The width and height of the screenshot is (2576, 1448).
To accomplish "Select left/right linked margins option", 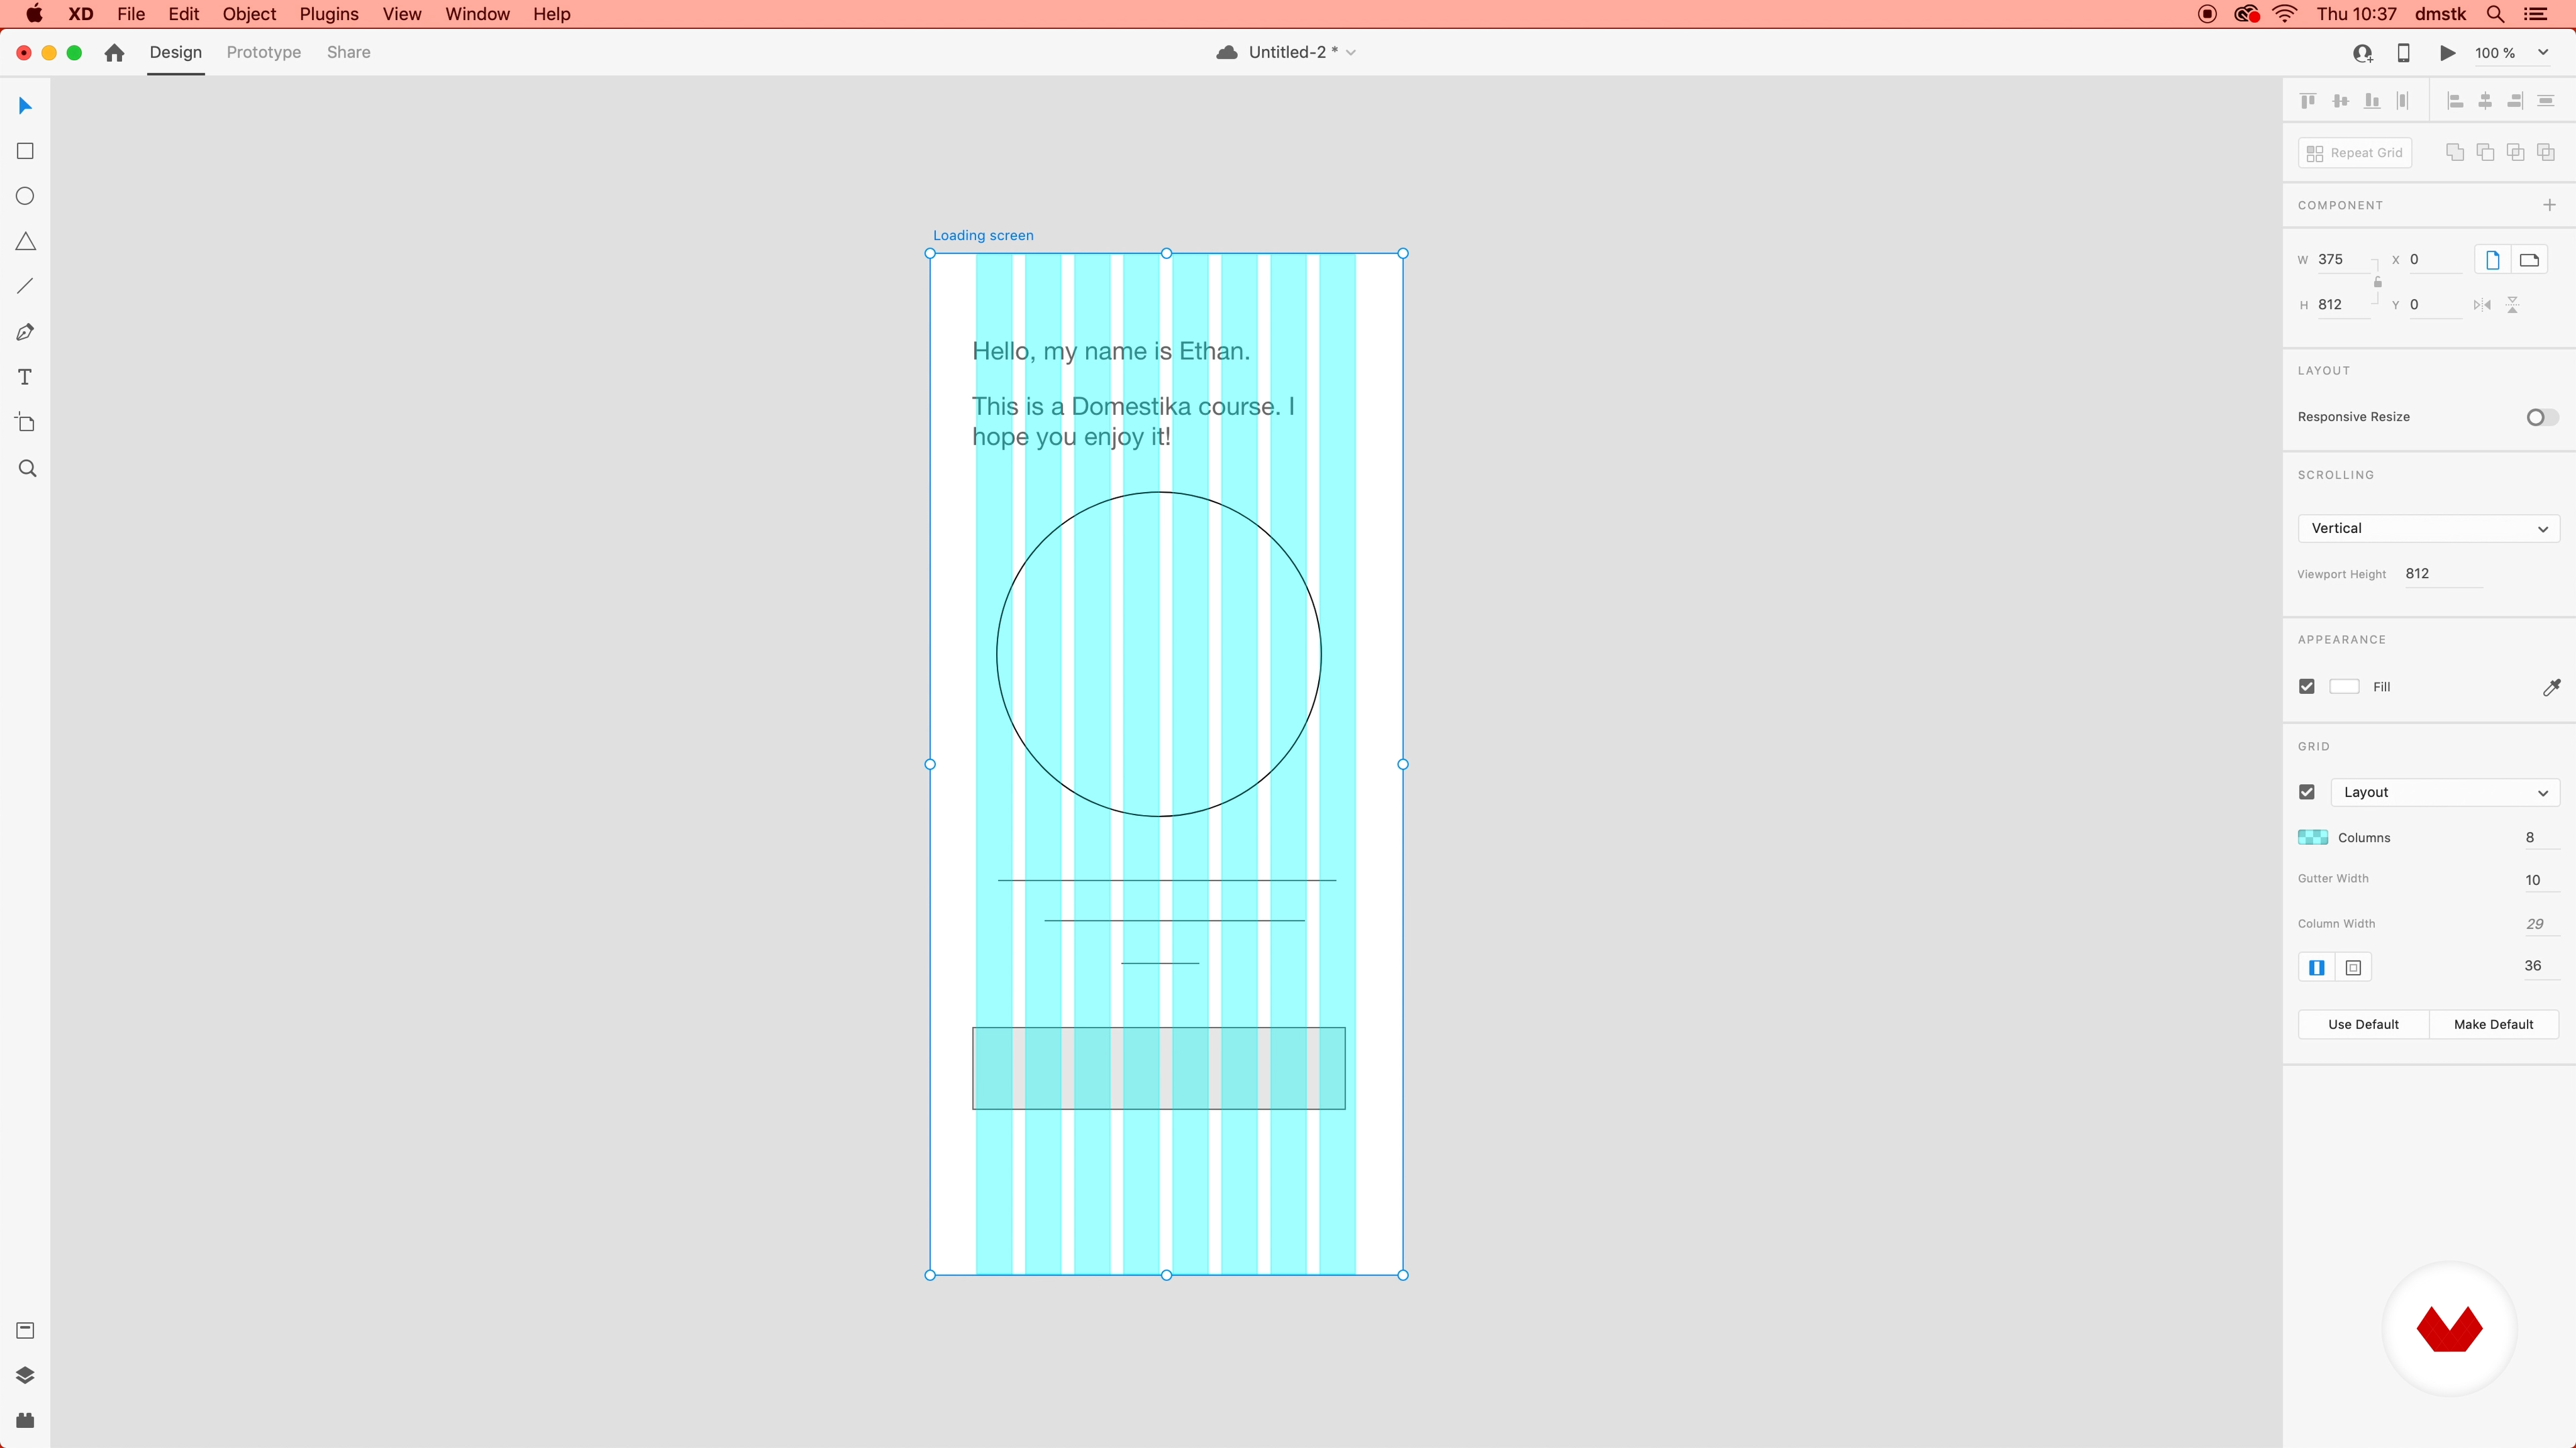I will click(2316, 967).
